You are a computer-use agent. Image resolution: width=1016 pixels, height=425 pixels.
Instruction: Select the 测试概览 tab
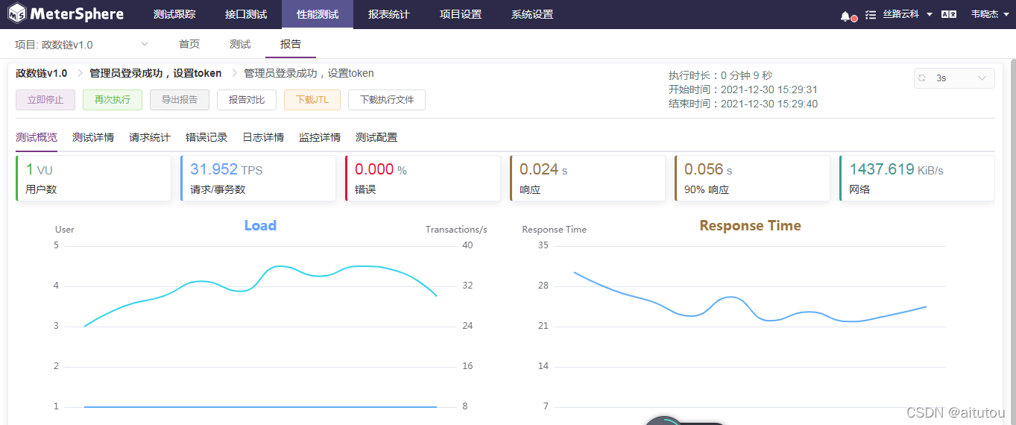(37, 137)
